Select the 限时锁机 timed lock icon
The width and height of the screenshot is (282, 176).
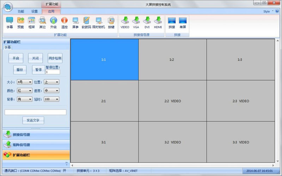(x=99, y=23)
